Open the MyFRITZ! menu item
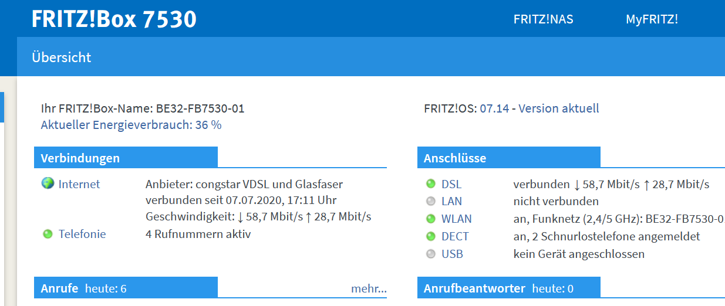This screenshot has height=306, width=725. pyautogui.click(x=652, y=19)
